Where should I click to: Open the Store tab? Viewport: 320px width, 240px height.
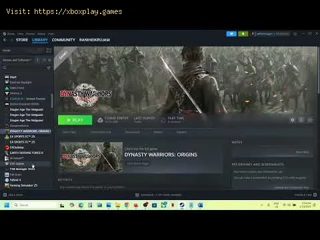pos(22,40)
